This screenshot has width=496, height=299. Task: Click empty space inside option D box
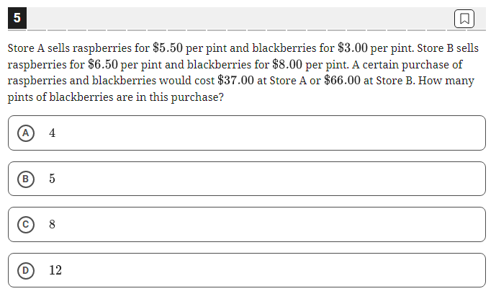click(x=269, y=270)
